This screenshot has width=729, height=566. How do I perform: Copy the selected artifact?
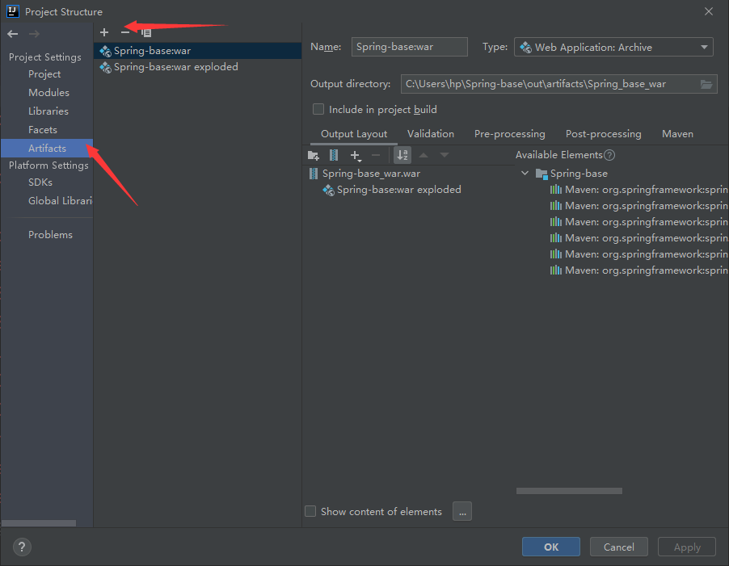point(145,31)
